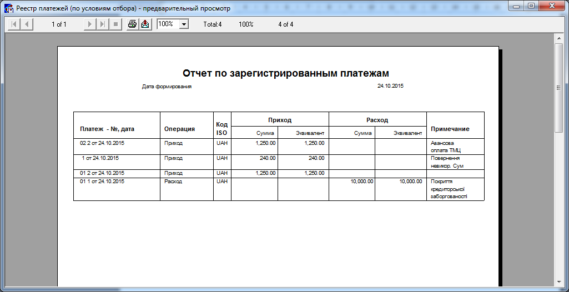Open the zoom level dropdown arrow
Screen dimensions: 569x292
(x=184, y=24)
